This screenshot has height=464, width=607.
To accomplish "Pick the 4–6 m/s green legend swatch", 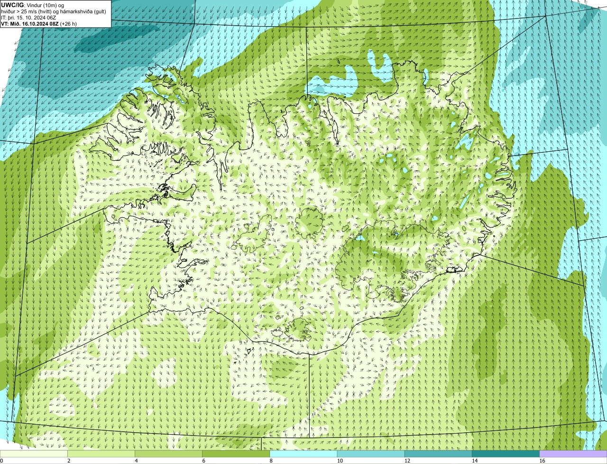I will (x=169, y=454).
